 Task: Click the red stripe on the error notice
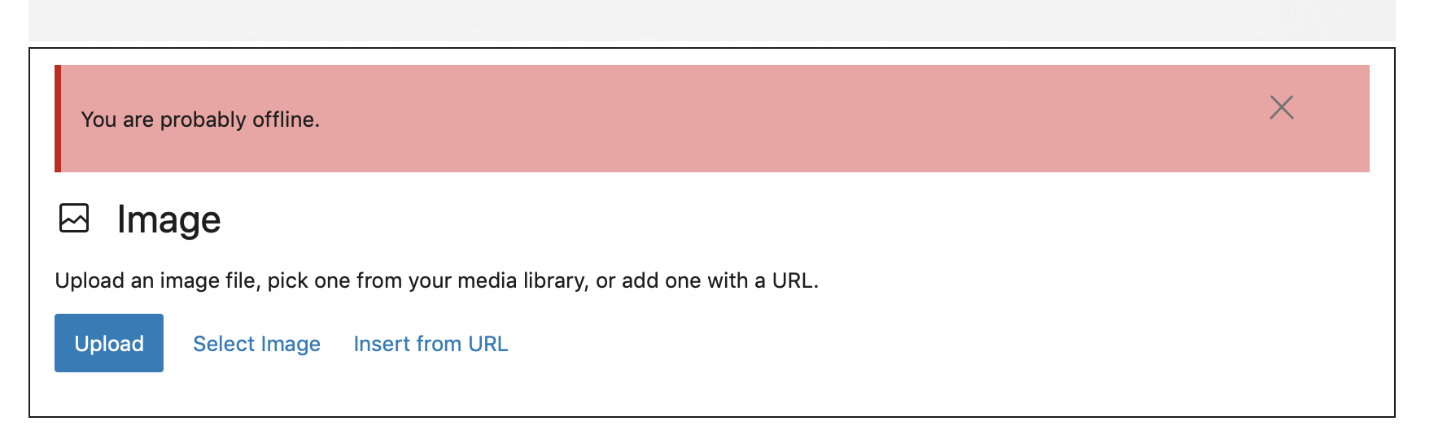pyautogui.click(x=58, y=119)
